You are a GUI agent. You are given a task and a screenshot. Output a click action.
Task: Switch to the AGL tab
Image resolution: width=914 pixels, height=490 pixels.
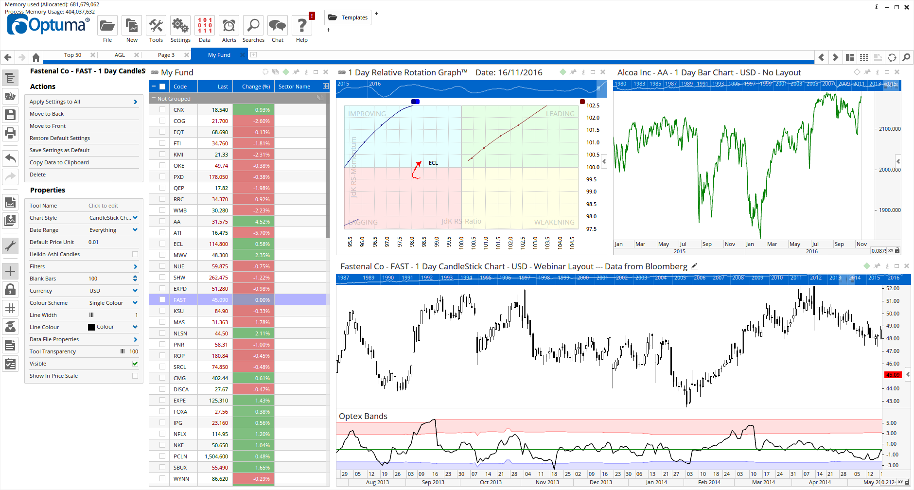(120, 55)
